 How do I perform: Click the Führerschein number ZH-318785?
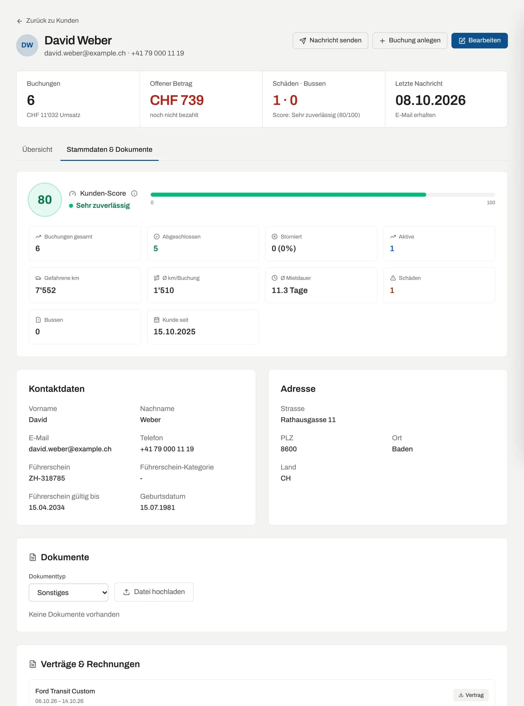click(47, 478)
